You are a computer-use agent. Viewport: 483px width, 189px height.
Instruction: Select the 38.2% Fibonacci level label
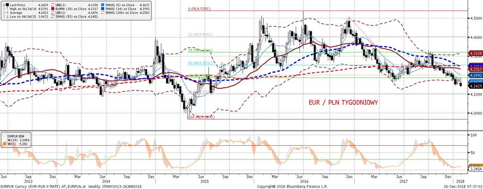(x=199, y=50)
